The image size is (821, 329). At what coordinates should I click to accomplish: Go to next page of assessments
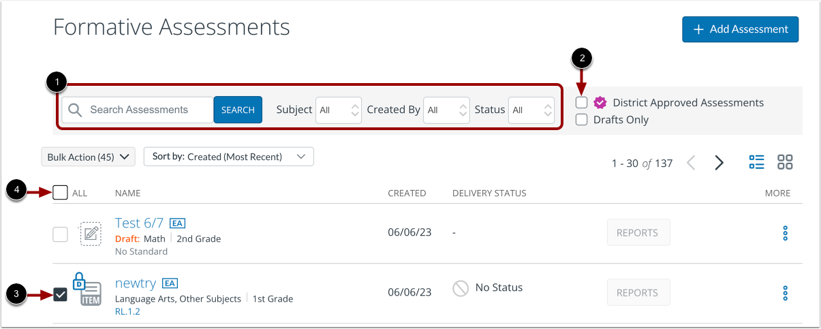719,163
